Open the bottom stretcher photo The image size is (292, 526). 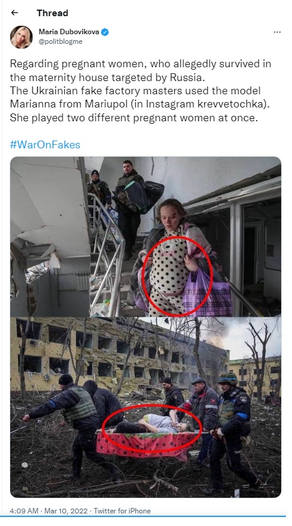[x=145, y=407]
